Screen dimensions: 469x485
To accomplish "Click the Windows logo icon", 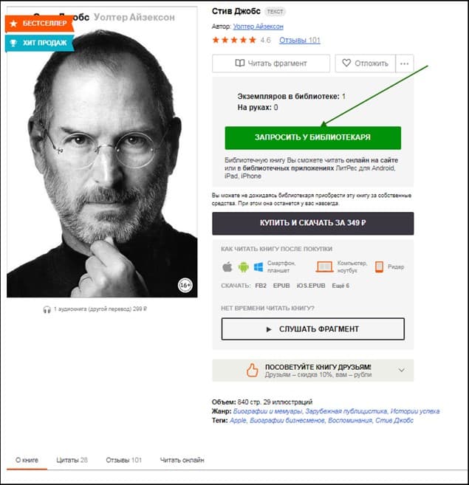I will pyautogui.click(x=259, y=266).
